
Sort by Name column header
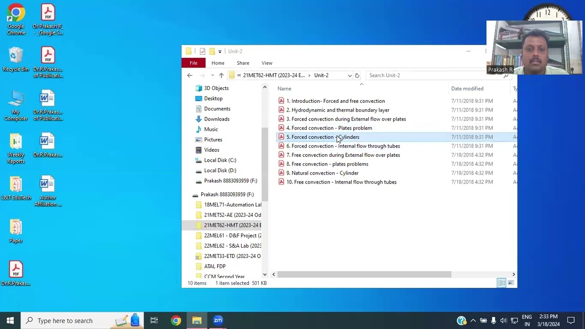coord(284,89)
